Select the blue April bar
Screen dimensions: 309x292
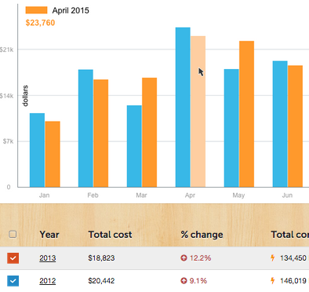point(183,108)
